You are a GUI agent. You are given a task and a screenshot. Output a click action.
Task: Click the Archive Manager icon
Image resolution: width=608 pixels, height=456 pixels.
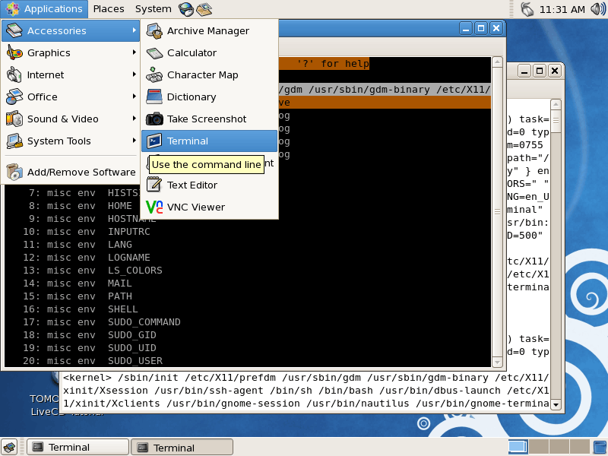click(x=154, y=30)
